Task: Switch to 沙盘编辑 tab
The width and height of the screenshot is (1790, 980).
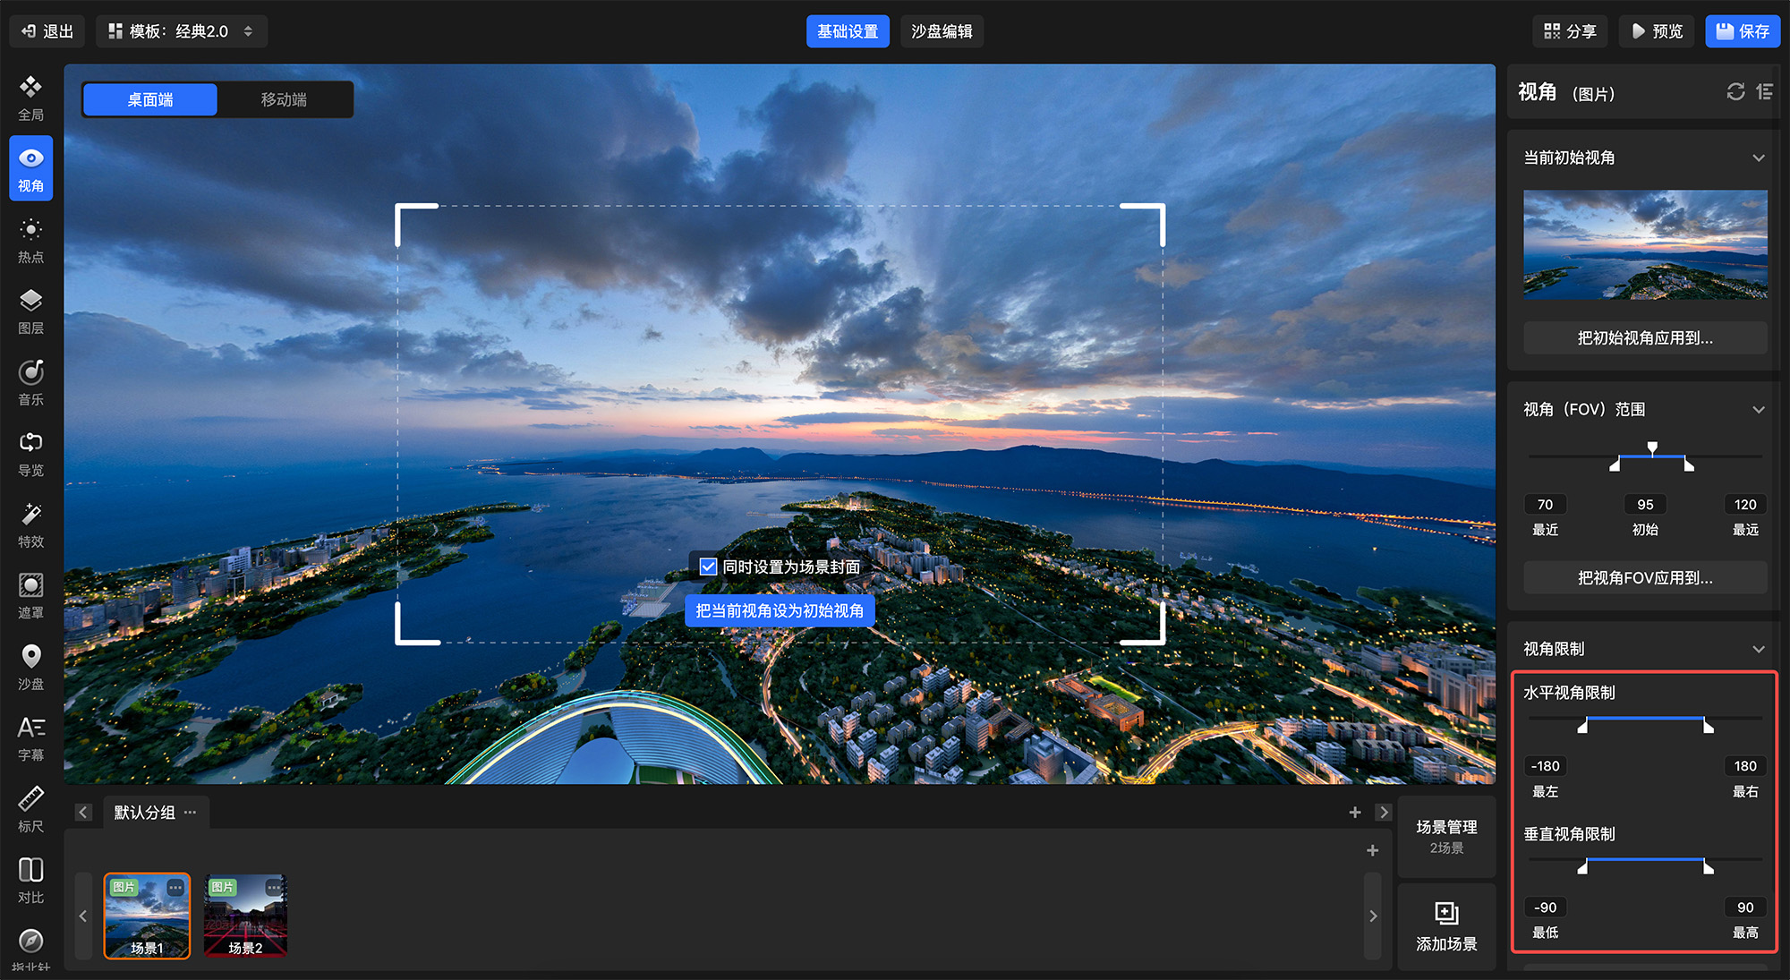Action: [x=942, y=31]
